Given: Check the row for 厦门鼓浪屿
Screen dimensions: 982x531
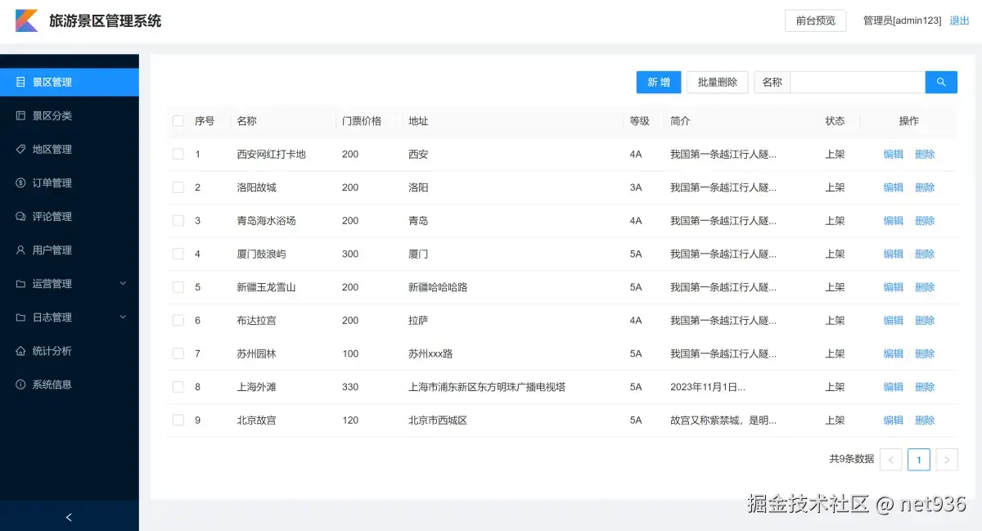Looking at the screenshot, I should (178, 254).
